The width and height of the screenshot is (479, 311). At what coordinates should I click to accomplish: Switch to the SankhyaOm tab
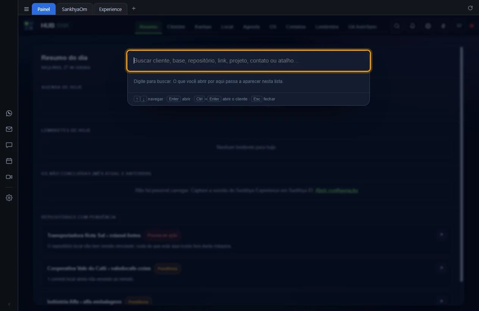point(74,9)
